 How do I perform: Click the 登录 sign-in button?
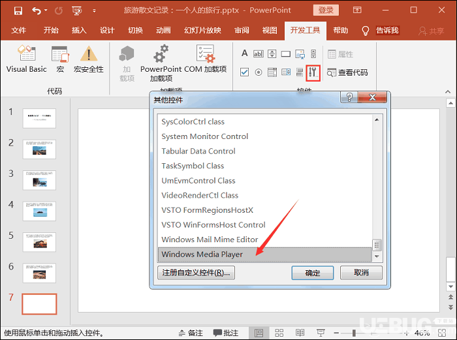pos(326,10)
